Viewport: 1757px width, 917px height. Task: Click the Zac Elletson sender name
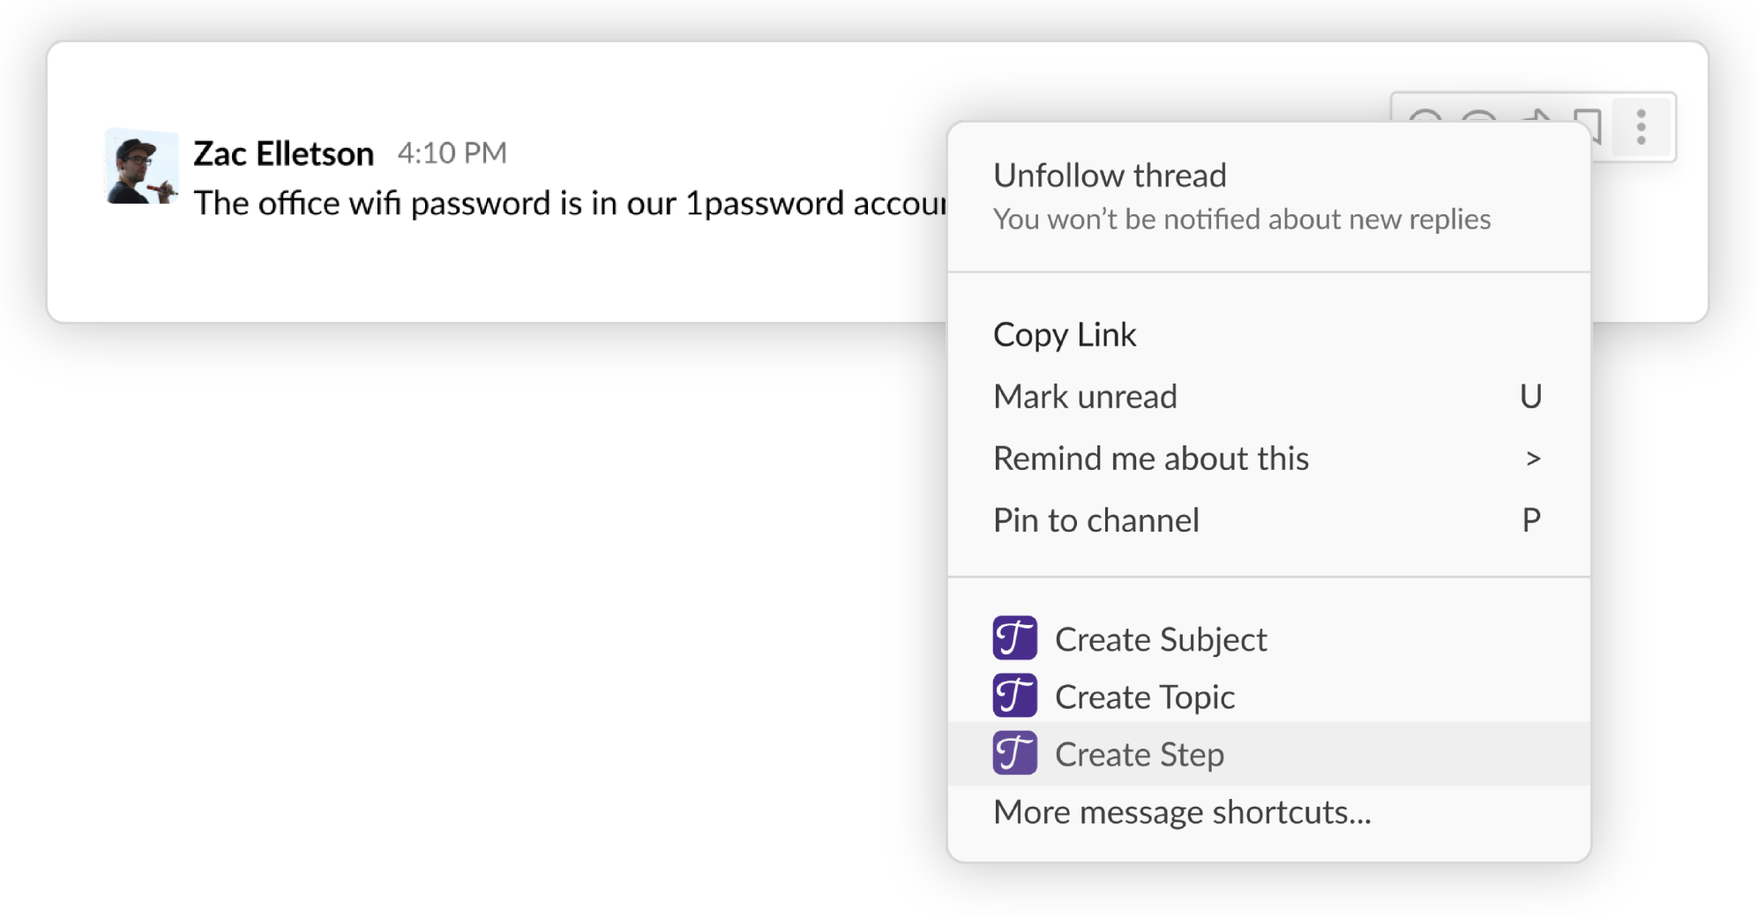pyautogui.click(x=283, y=153)
